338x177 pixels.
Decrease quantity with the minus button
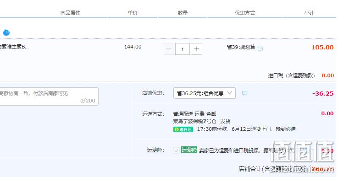(169, 49)
